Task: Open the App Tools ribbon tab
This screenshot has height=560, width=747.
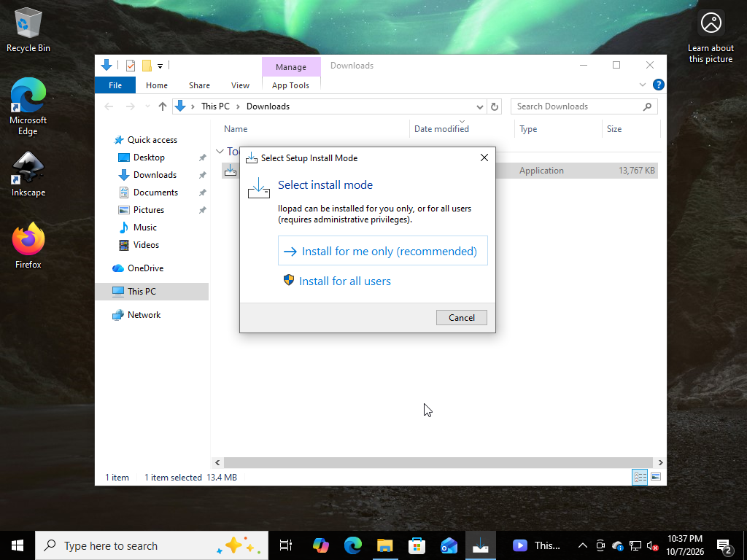Action: click(x=290, y=85)
